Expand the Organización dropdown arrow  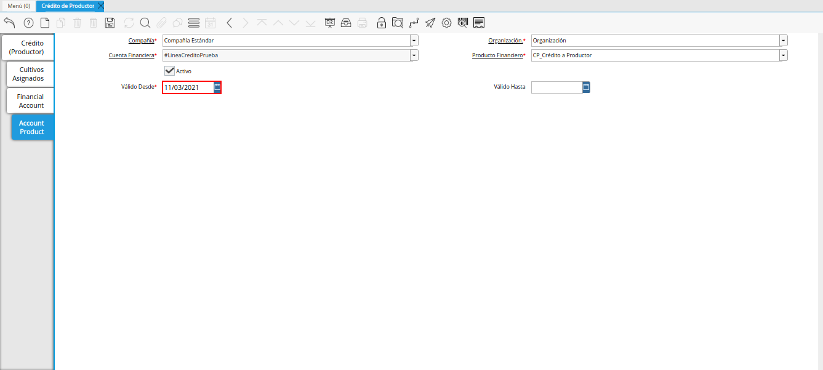pyautogui.click(x=784, y=41)
